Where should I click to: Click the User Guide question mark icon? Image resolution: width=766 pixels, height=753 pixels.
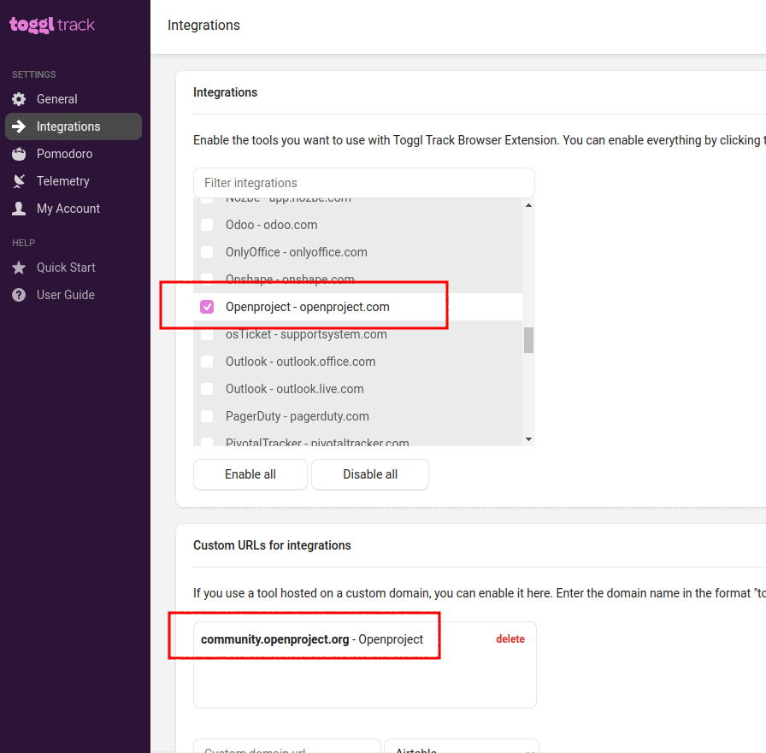(x=19, y=294)
